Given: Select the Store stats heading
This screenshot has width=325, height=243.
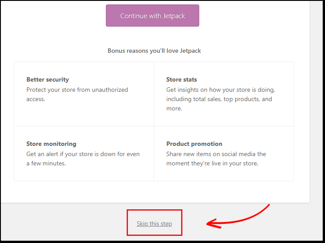Looking at the screenshot, I should tap(182, 79).
